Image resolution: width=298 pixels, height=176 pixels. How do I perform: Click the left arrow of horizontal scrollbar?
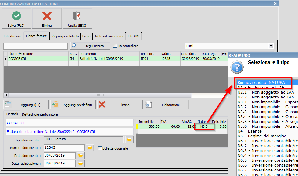tap(6, 95)
